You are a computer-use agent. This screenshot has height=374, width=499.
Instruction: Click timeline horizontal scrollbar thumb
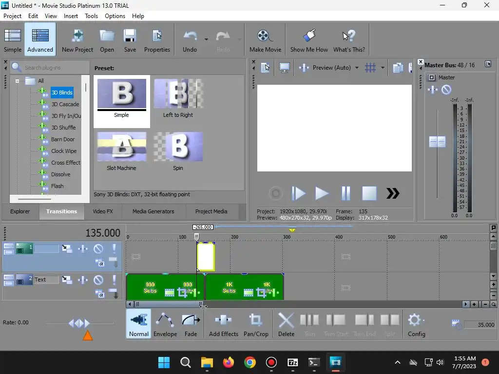click(x=168, y=304)
